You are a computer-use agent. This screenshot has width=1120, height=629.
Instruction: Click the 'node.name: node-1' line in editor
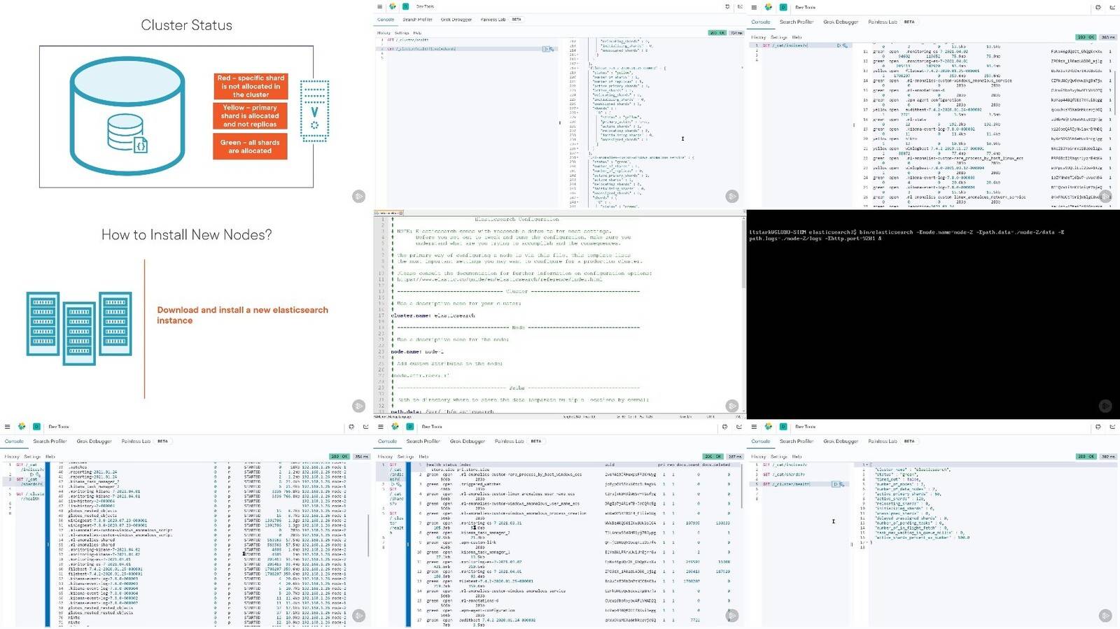(417, 352)
